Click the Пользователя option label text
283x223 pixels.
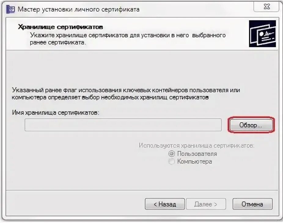tap(197, 154)
